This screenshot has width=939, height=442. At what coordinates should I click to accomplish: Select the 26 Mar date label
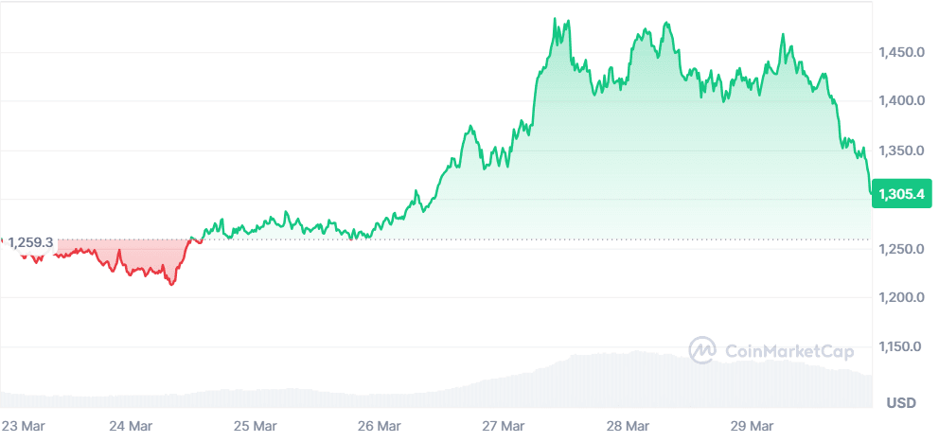pos(381,425)
